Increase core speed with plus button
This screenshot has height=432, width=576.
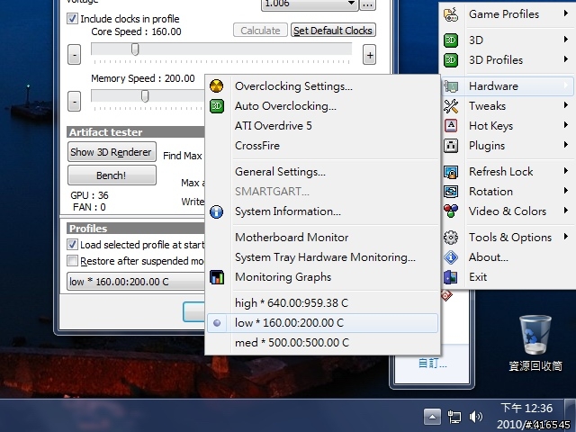370,55
